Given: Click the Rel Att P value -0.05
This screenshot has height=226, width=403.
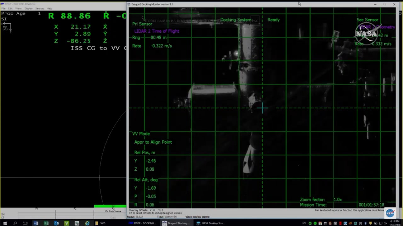Looking at the screenshot, I should 151,196.
